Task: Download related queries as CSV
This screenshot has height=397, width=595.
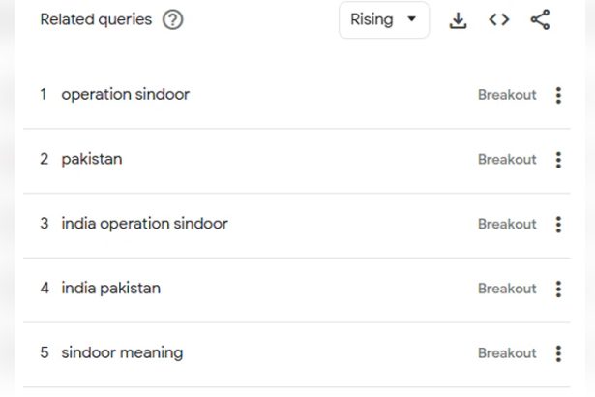Action: tap(458, 20)
